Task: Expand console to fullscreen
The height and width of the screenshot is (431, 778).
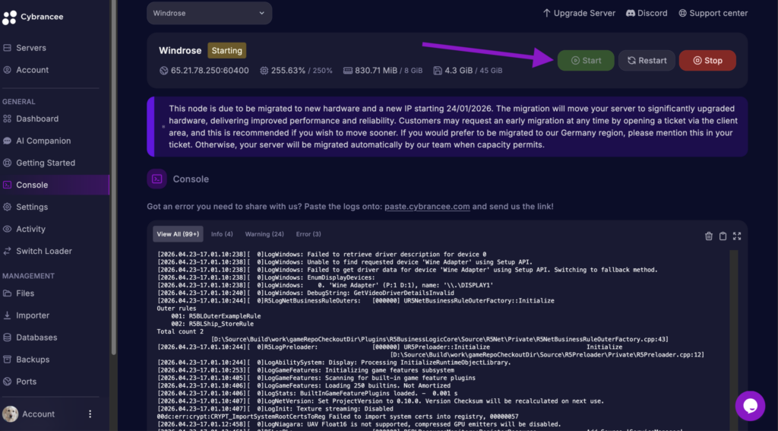Action: (736, 236)
